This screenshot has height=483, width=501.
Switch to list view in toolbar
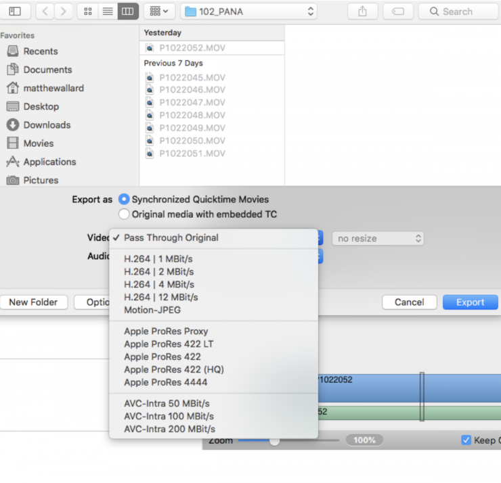pos(106,11)
